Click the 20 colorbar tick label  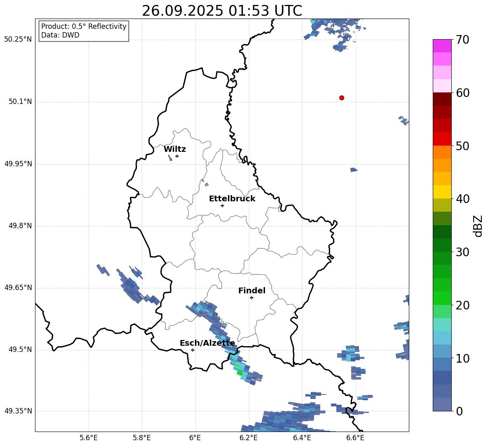[x=462, y=305]
